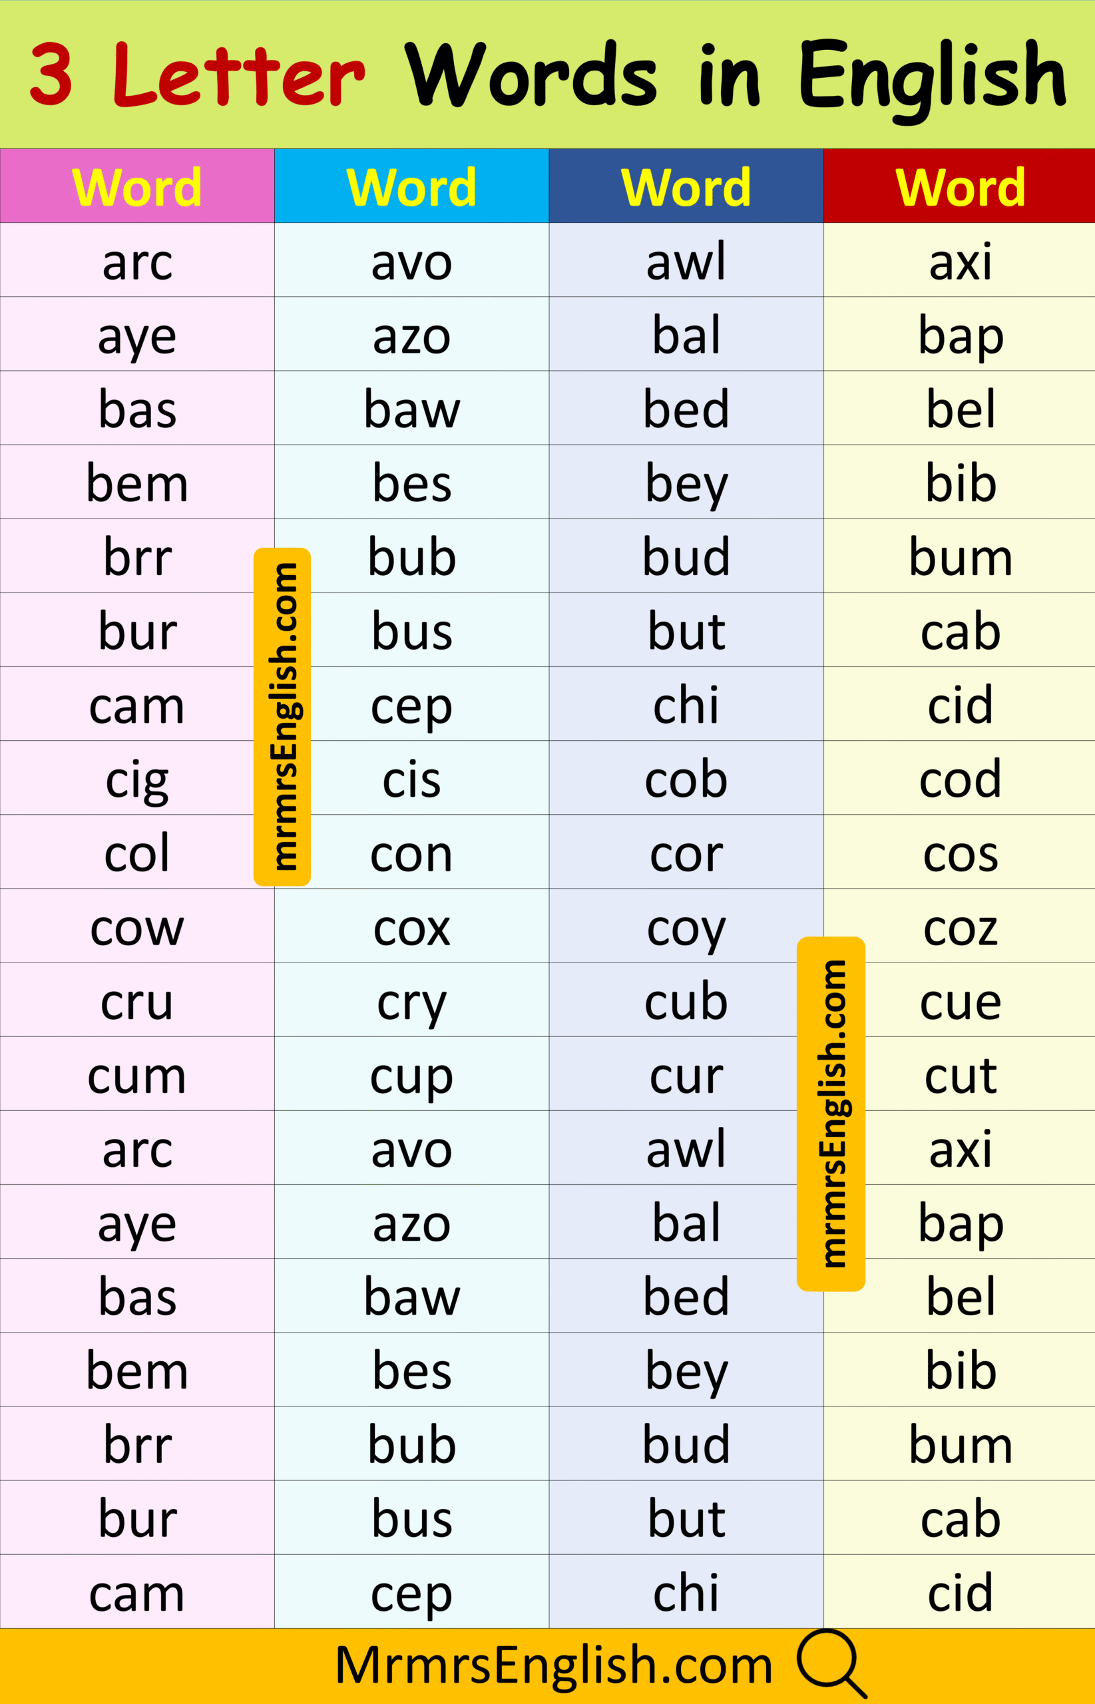
Task: Click the red Word column header
Action: point(960,187)
